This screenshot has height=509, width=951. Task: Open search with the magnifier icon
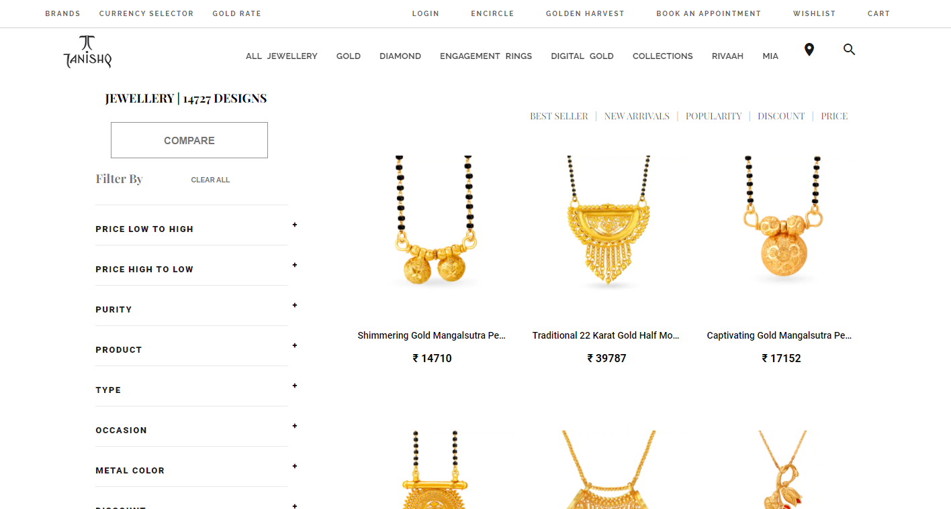pos(849,49)
